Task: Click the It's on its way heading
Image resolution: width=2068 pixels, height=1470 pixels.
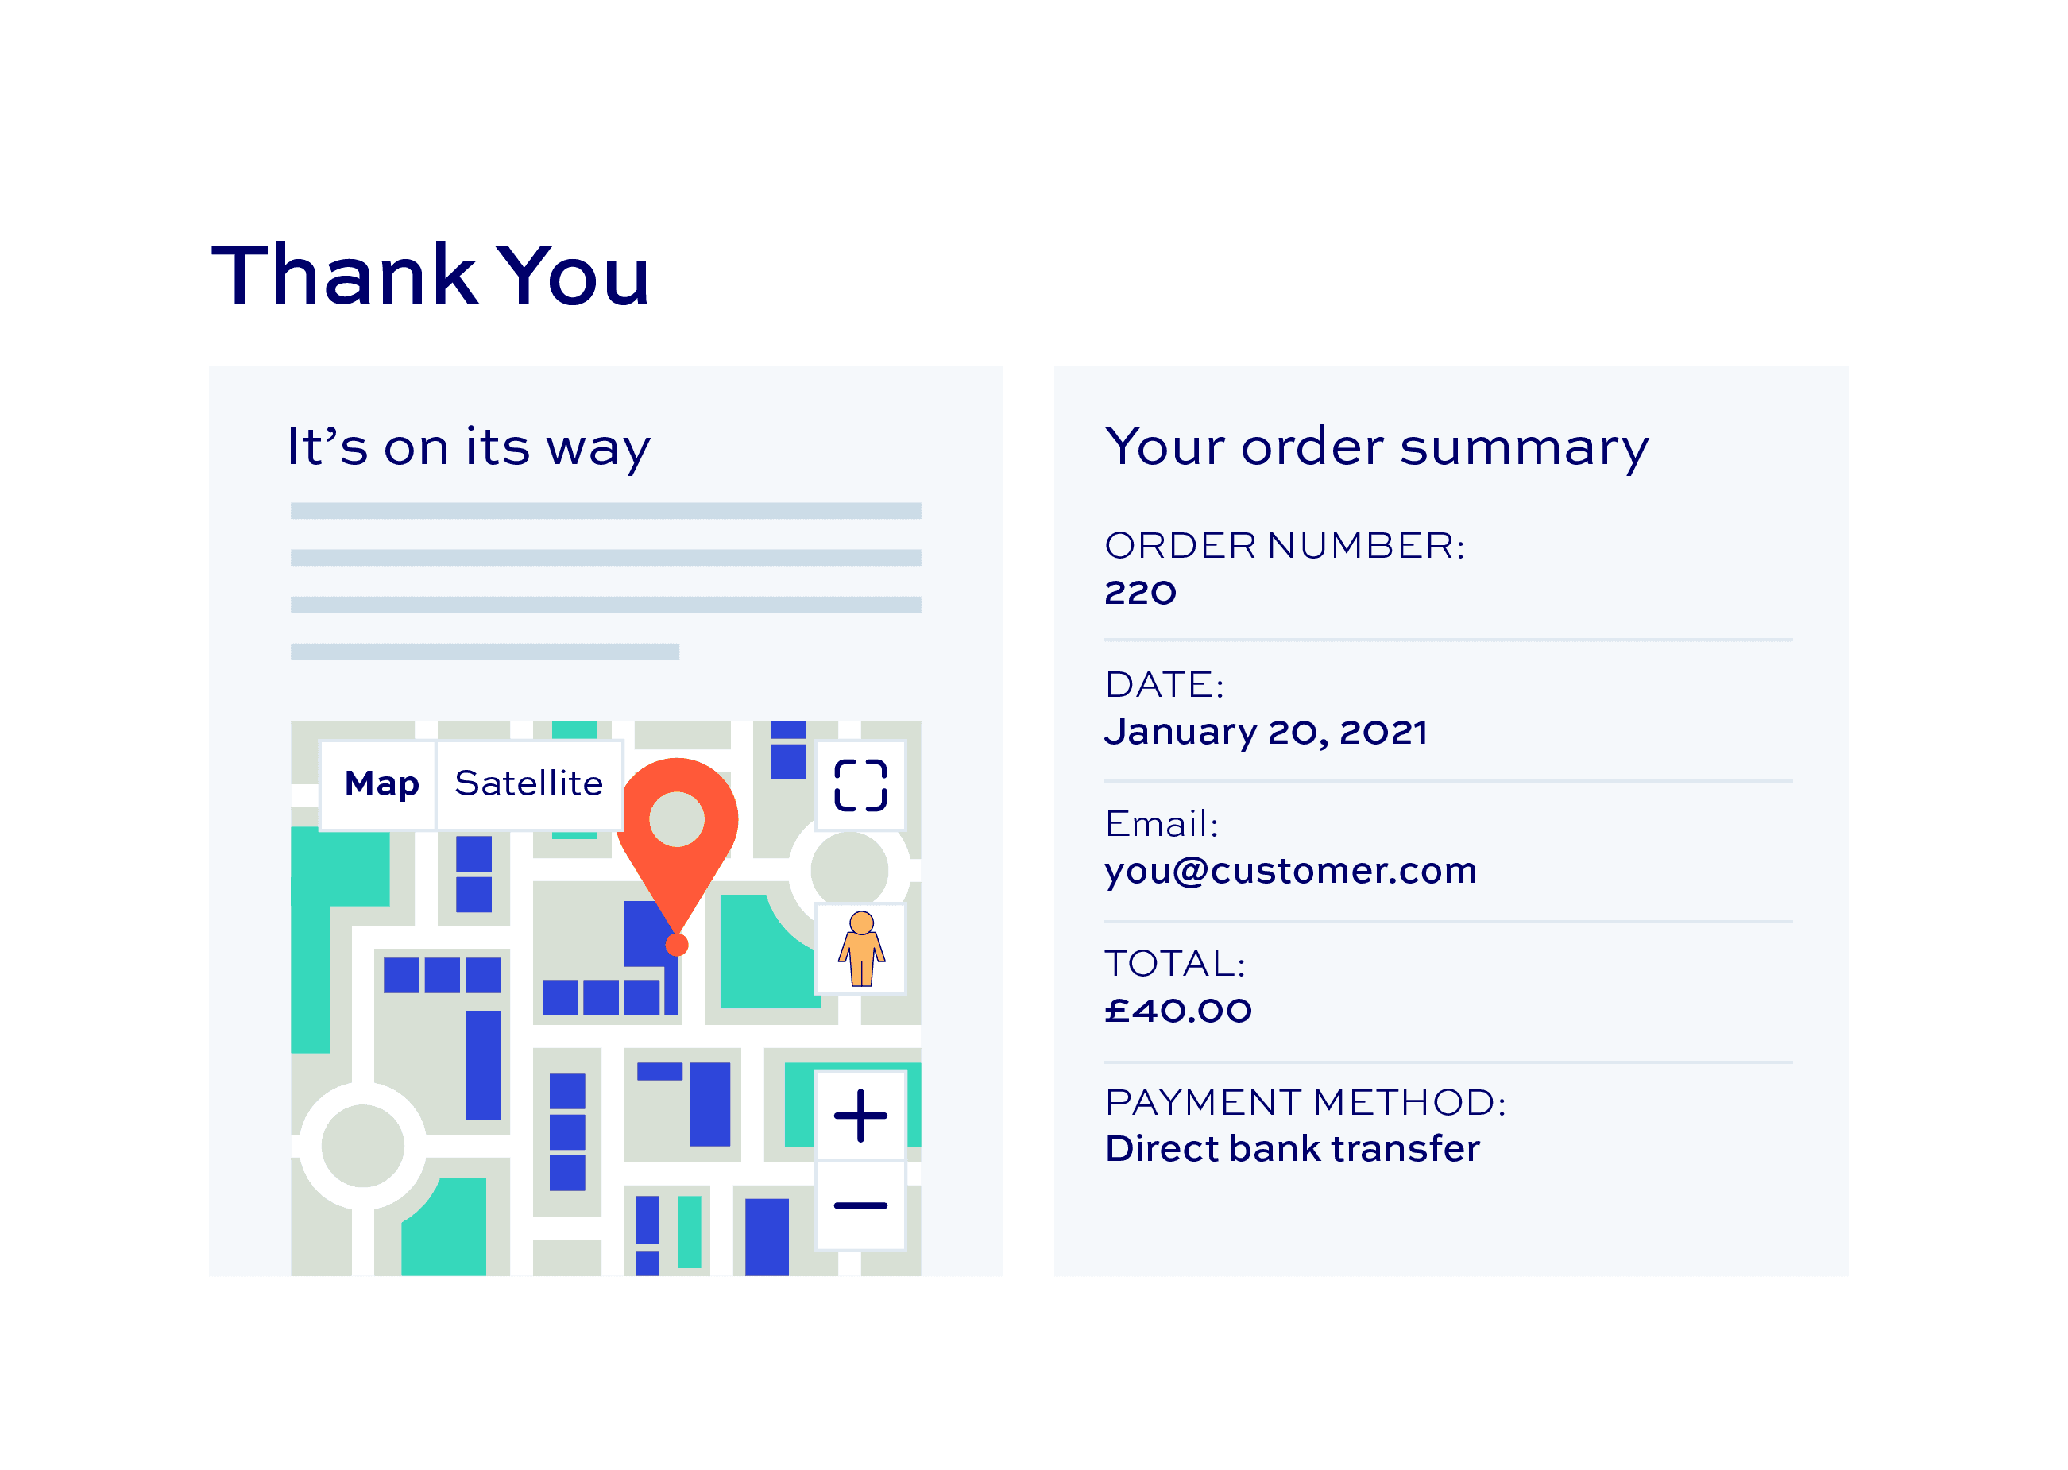Action: (469, 449)
